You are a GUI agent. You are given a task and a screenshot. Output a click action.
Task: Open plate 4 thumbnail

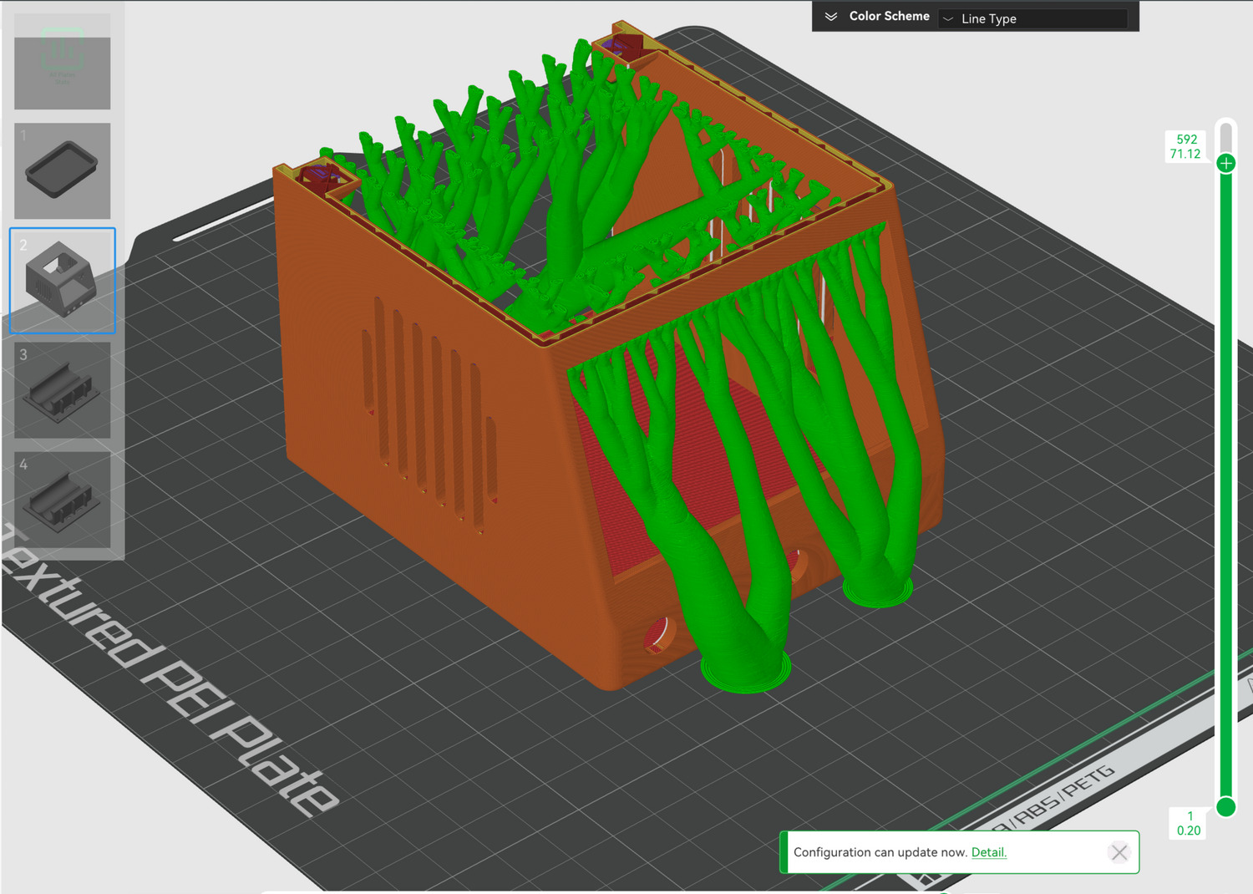coord(62,500)
